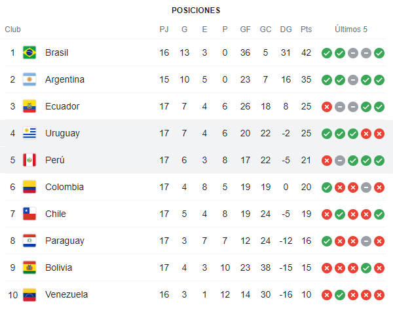Click Brasil's most recent win result icon
Viewport: 393px width, 314px height.
[x=379, y=53]
